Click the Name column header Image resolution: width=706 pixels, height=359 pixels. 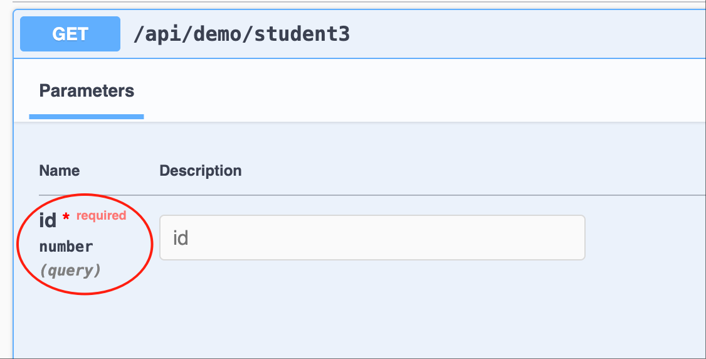[x=60, y=170]
